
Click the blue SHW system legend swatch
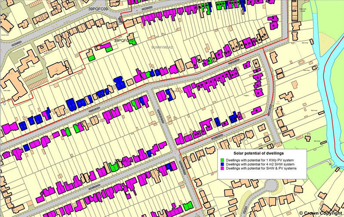click(x=222, y=164)
